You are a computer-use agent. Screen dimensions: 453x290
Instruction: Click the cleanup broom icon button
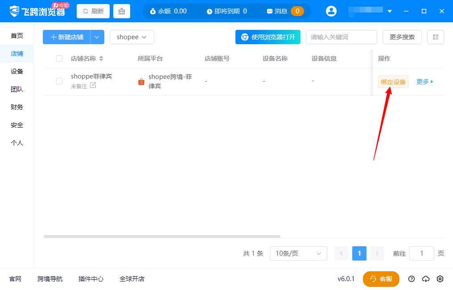122,11
